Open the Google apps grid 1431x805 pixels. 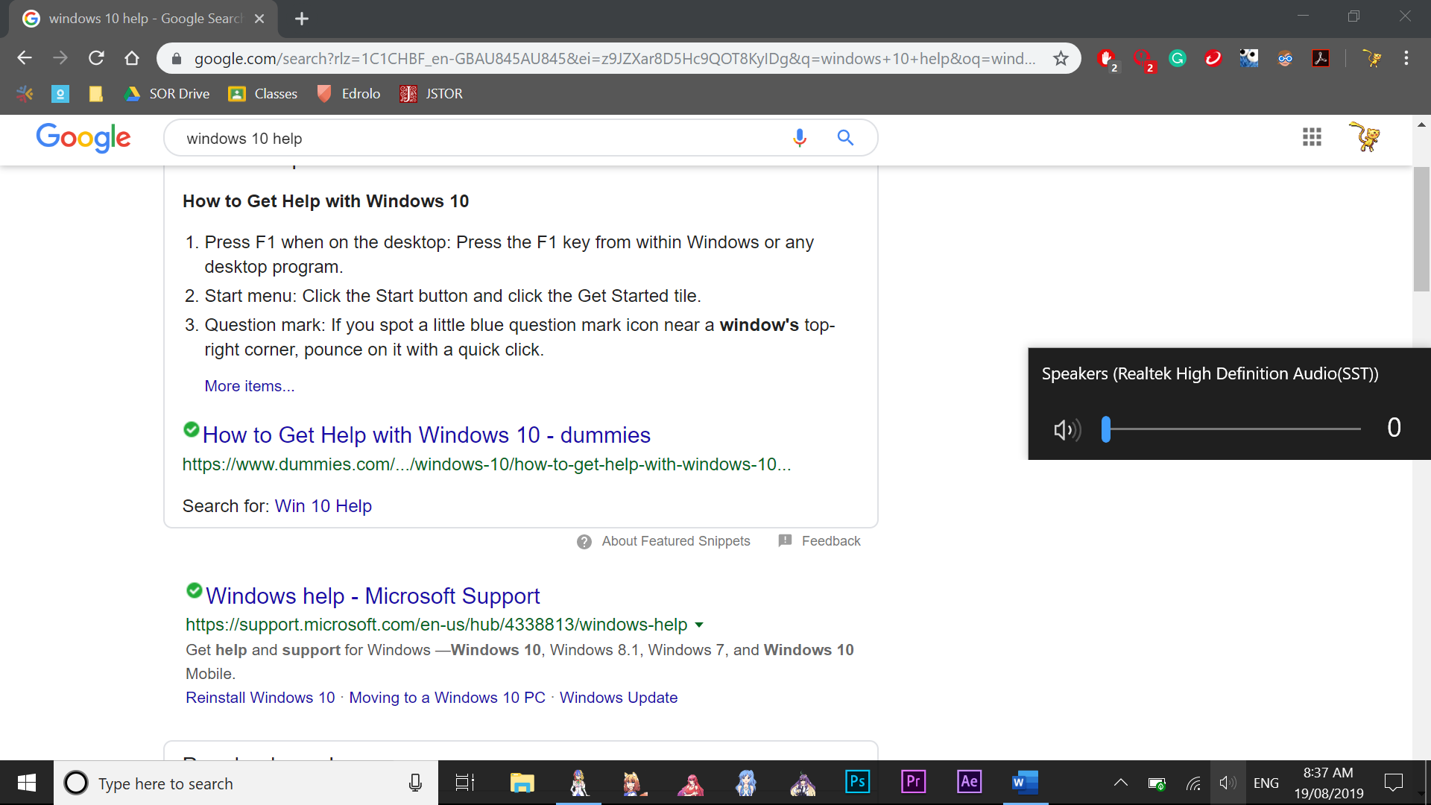click(1312, 137)
